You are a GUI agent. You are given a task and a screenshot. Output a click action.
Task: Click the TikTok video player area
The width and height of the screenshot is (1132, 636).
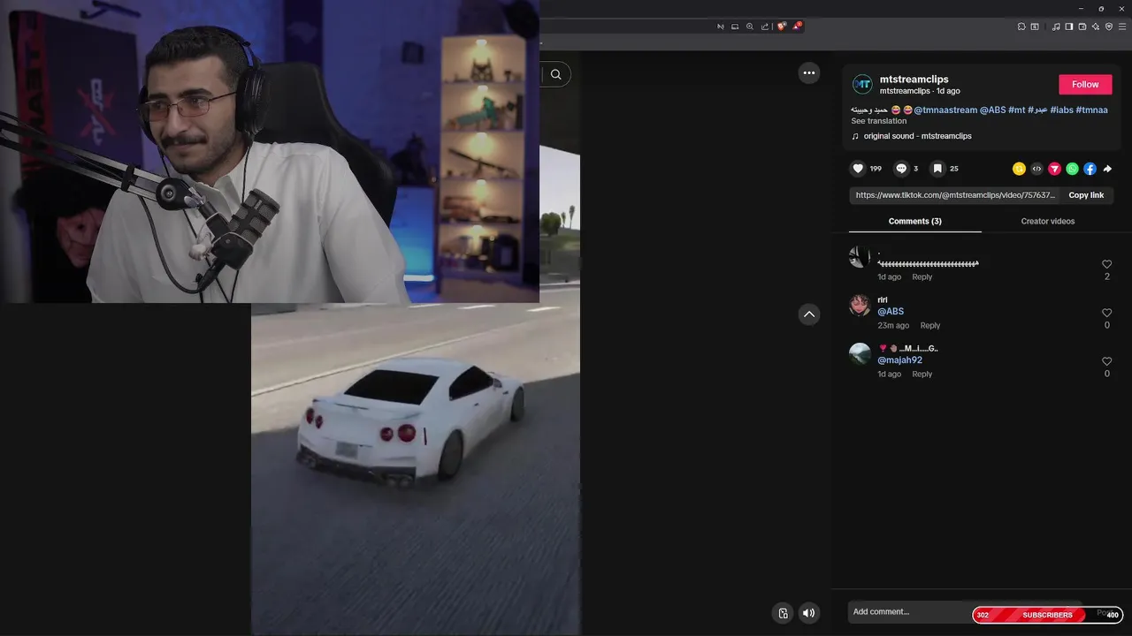point(416,468)
